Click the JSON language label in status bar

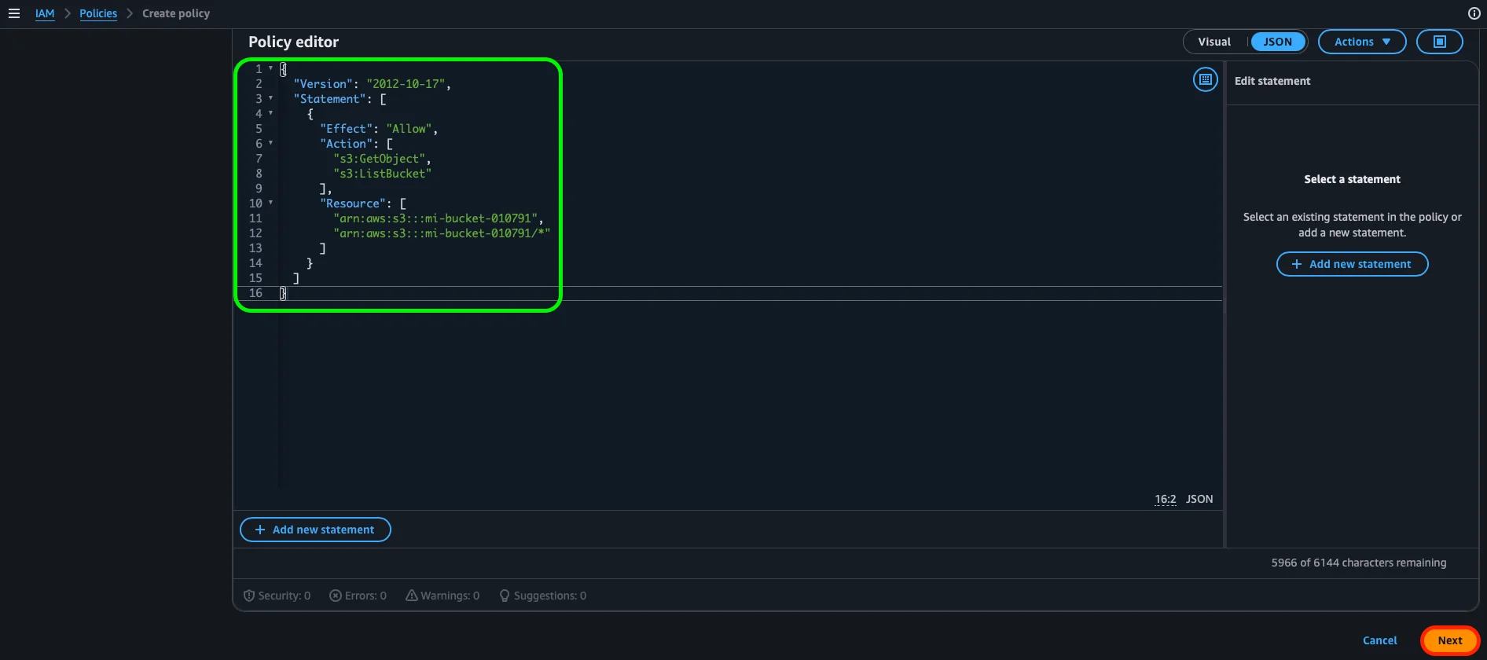[x=1199, y=499]
